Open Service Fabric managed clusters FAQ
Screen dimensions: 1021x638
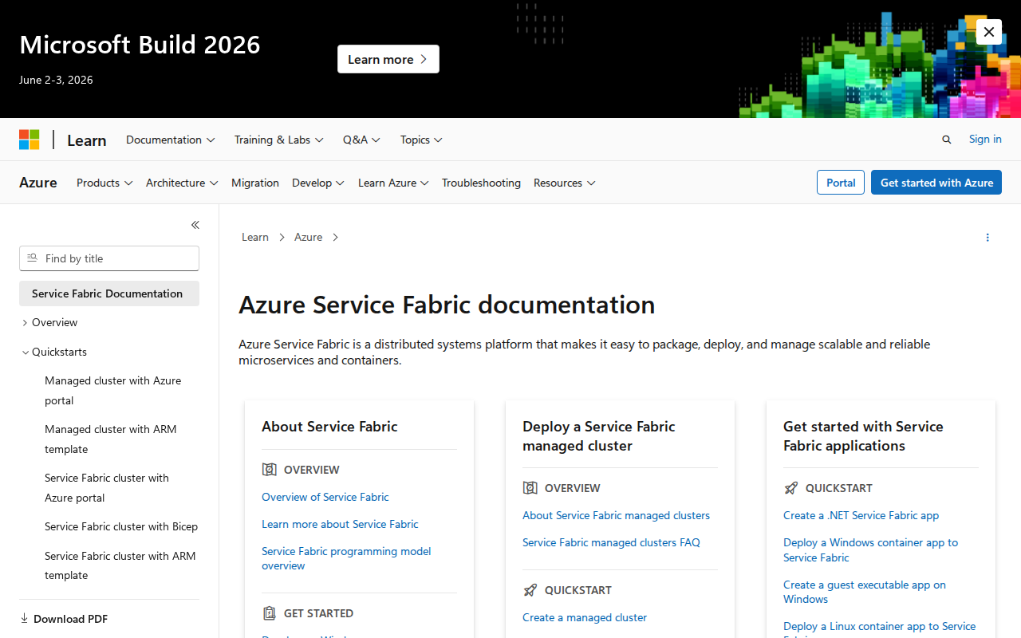coord(611,542)
